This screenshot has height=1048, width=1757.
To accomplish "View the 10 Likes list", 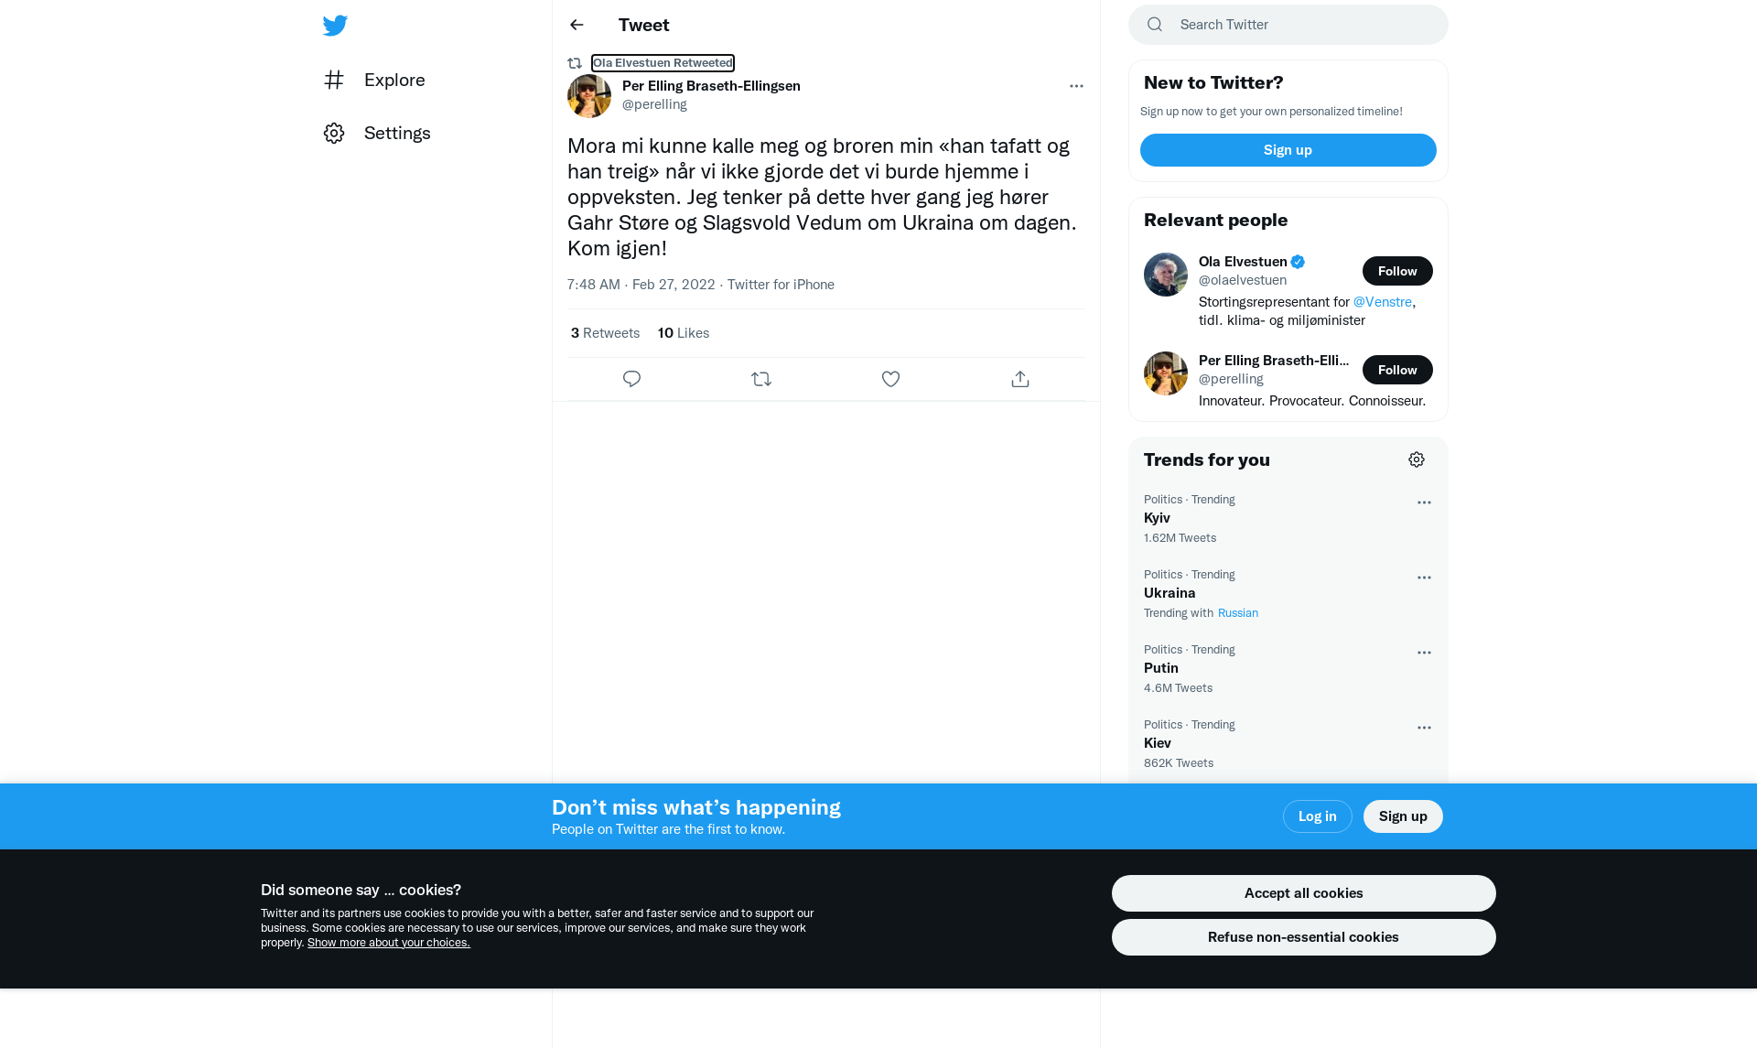I will point(684,333).
